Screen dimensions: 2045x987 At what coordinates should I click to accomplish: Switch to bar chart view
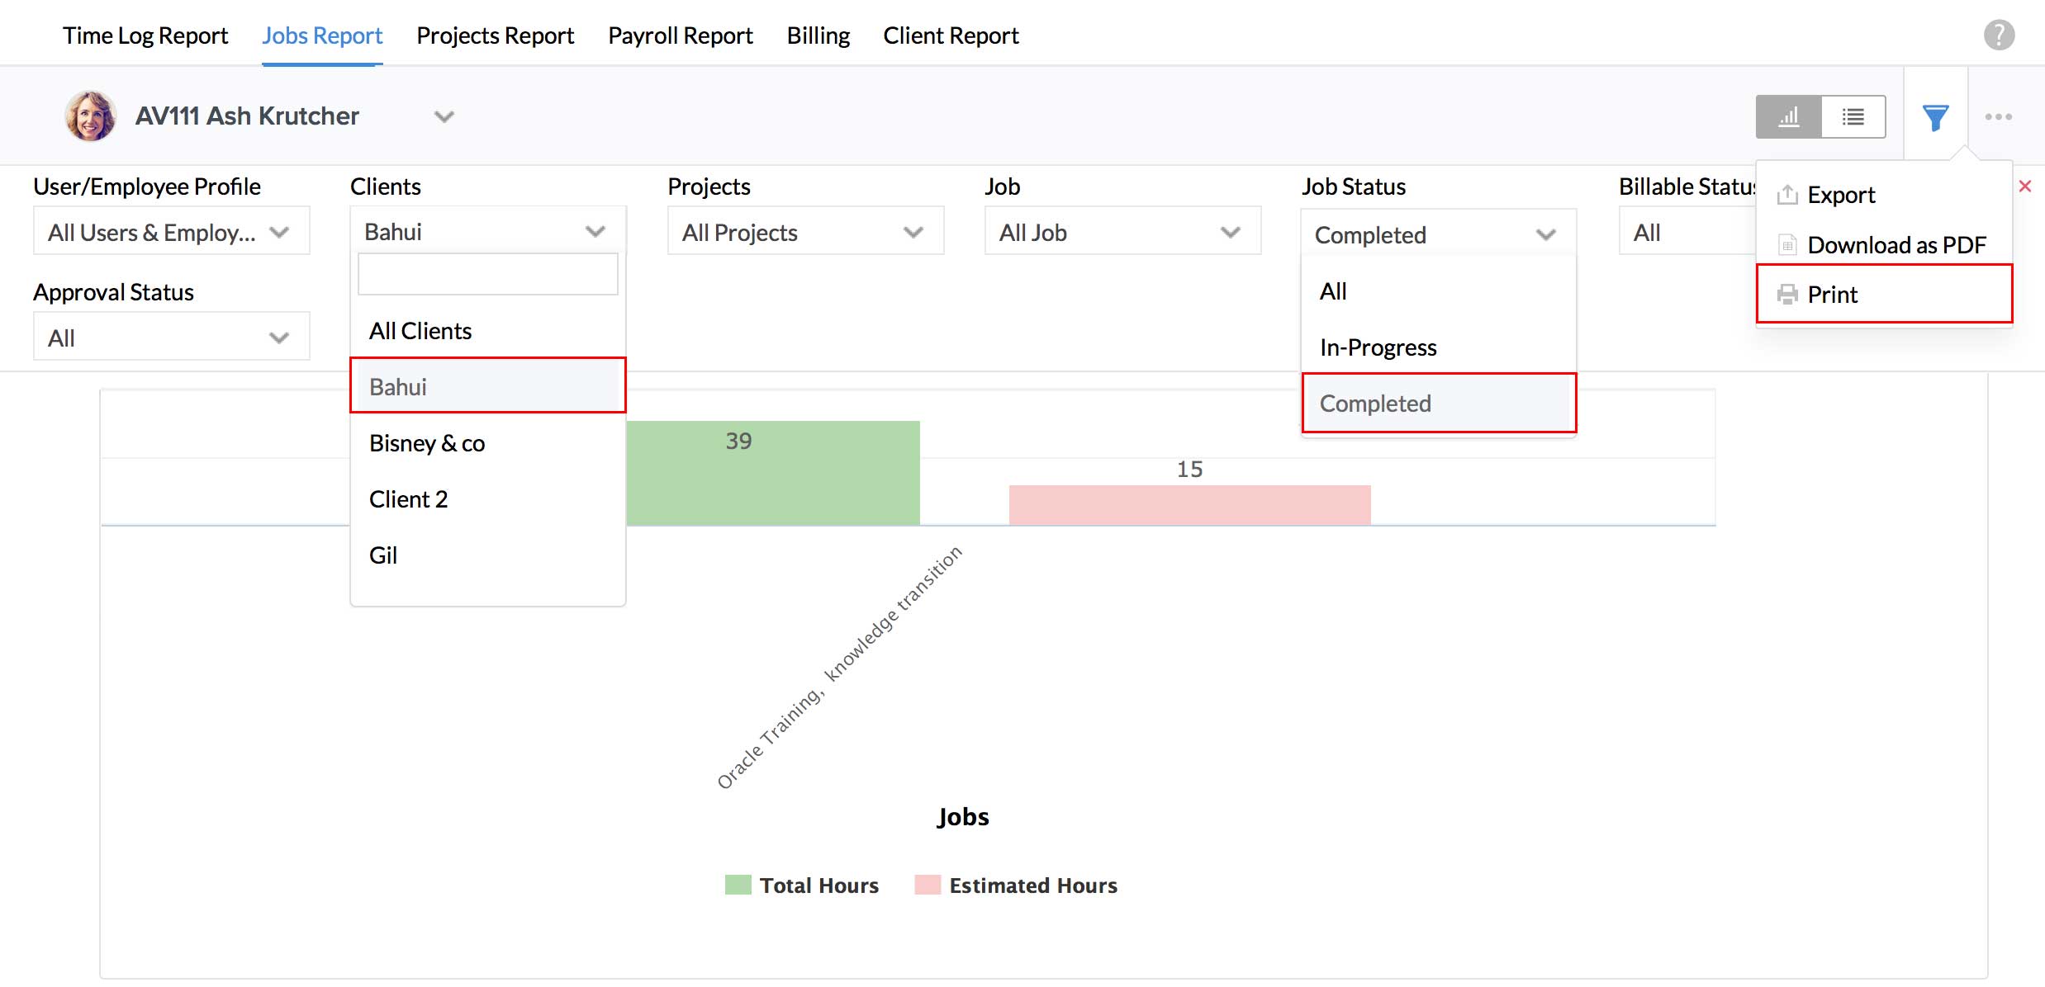click(1788, 116)
